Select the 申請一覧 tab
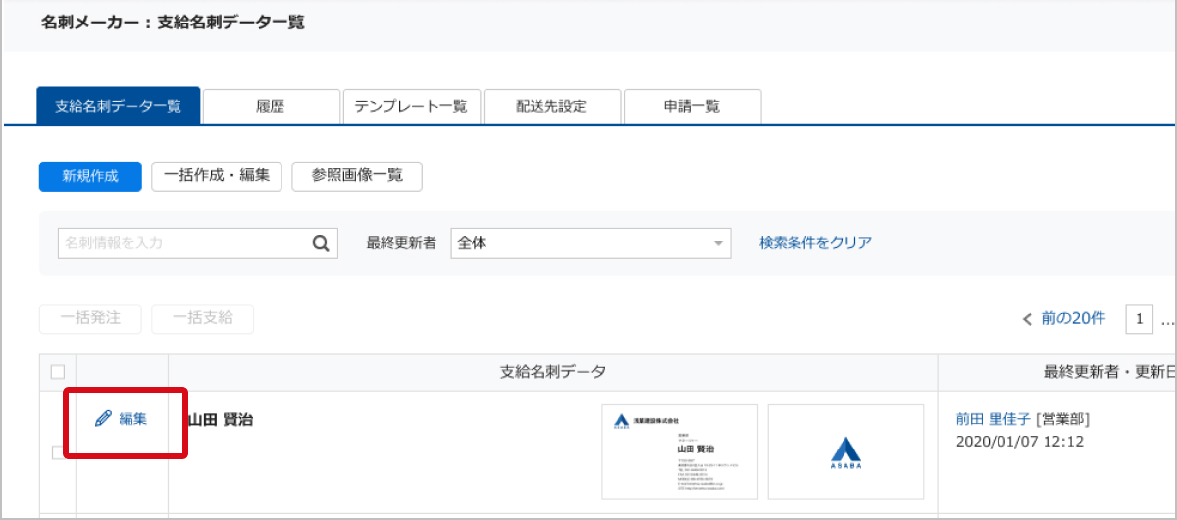 point(692,106)
